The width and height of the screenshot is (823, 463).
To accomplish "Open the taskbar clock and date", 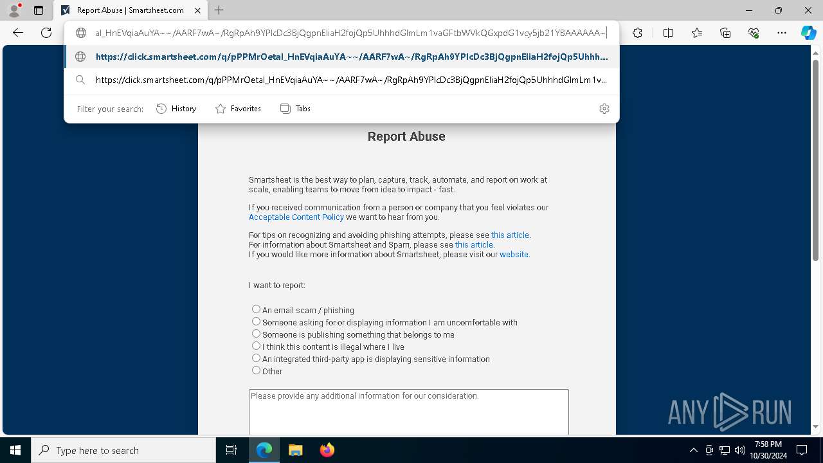I will pos(768,450).
